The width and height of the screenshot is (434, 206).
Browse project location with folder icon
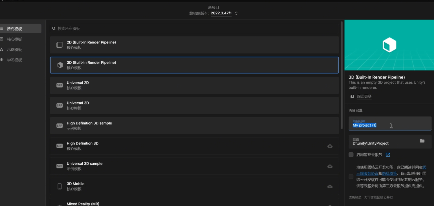[x=422, y=141]
